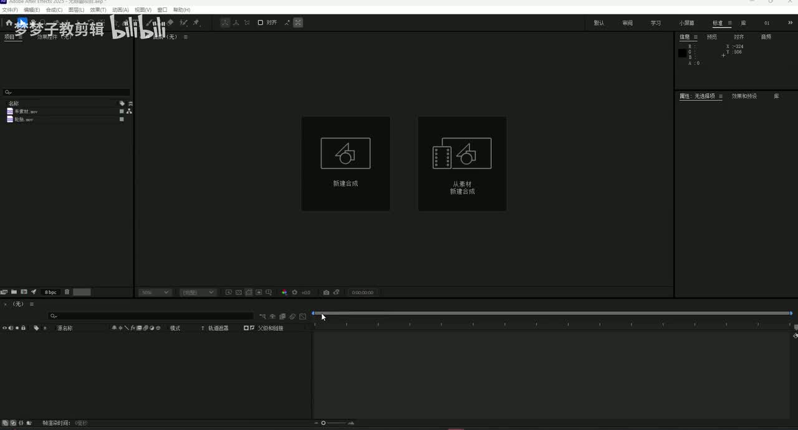The image size is (798, 430).
Task: Enable the 对齐 snapping checkbox
Action: 261,22
